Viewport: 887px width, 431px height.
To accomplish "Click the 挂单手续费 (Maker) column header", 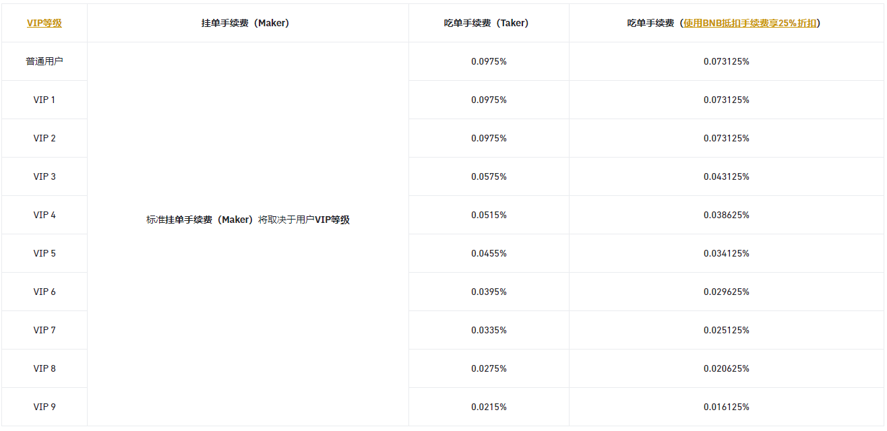I will click(x=245, y=23).
